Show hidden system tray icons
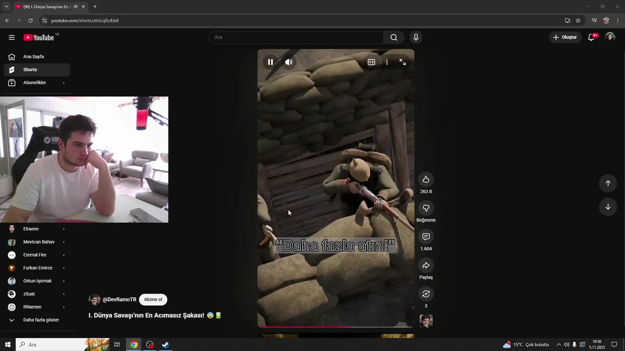This screenshot has height=351, width=625. coord(559,345)
